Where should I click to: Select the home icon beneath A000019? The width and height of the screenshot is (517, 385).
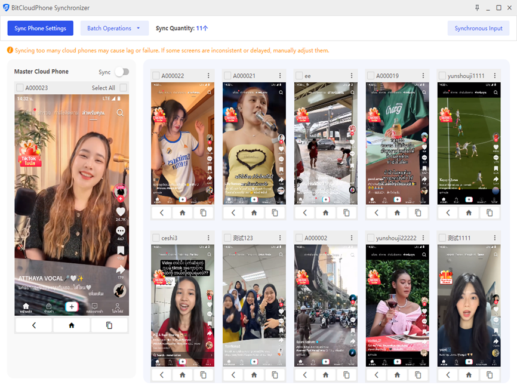(x=396, y=212)
